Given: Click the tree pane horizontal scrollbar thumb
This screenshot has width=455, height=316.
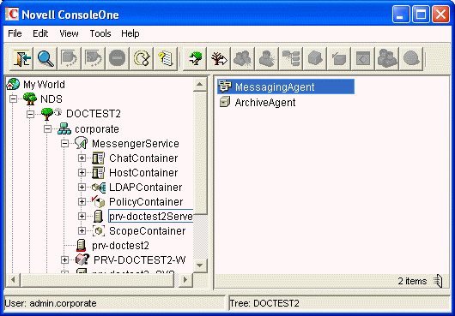Looking at the screenshot, I should click(97, 280).
